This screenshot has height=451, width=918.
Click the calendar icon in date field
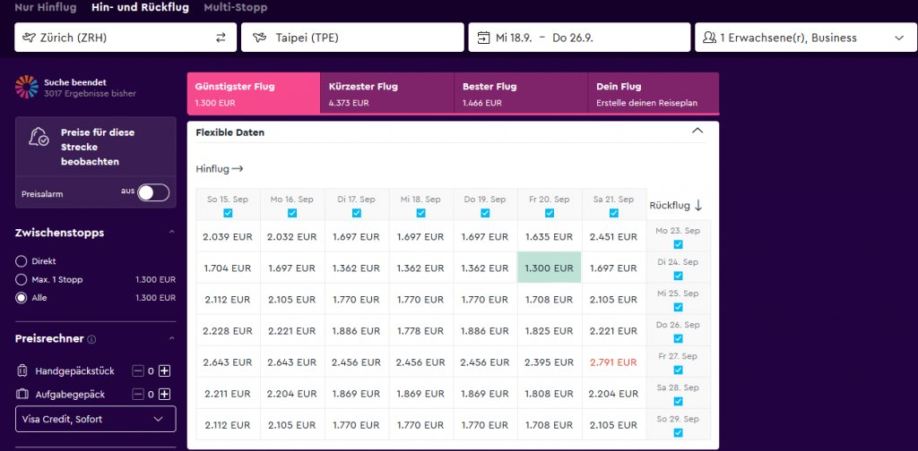[x=483, y=38]
